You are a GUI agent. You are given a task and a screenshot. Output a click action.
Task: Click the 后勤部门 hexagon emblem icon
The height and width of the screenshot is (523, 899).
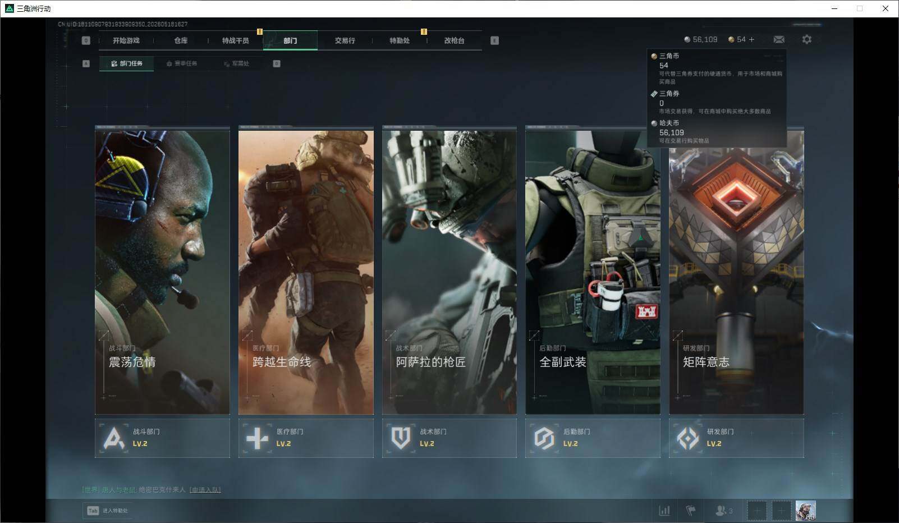pos(544,438)
